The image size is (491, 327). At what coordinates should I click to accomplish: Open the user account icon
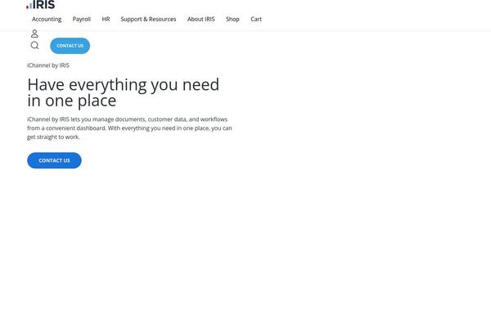point(34,34)
